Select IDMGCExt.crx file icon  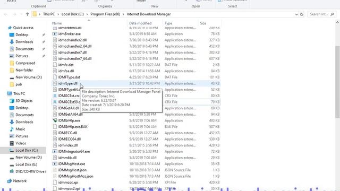tap(55, 95)
